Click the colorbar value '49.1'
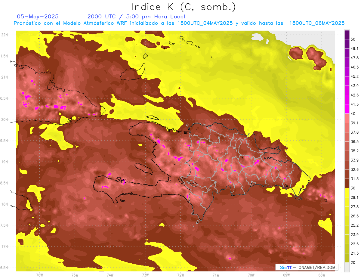Viewport: 361px width, 279px height. (355, 49)
